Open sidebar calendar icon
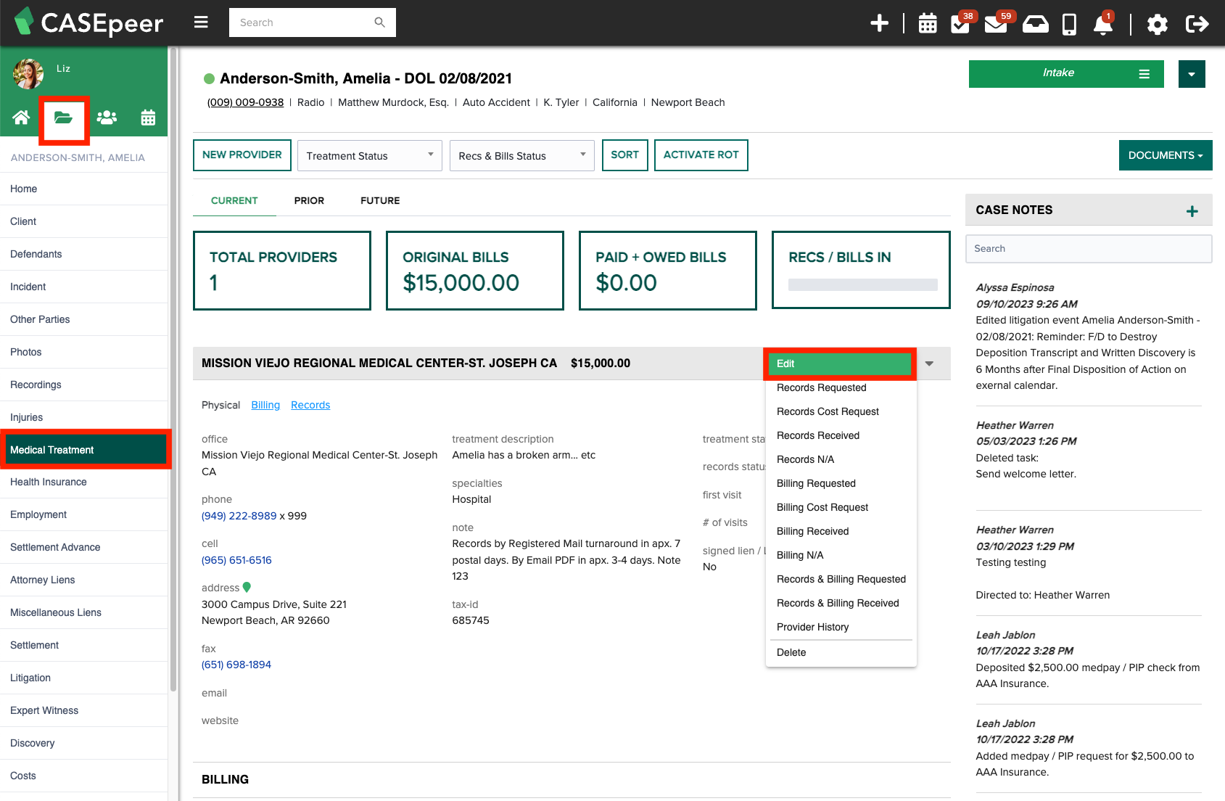Viewport: 1225px width, 801px height. pyautogui.click(x=148, y=117)
